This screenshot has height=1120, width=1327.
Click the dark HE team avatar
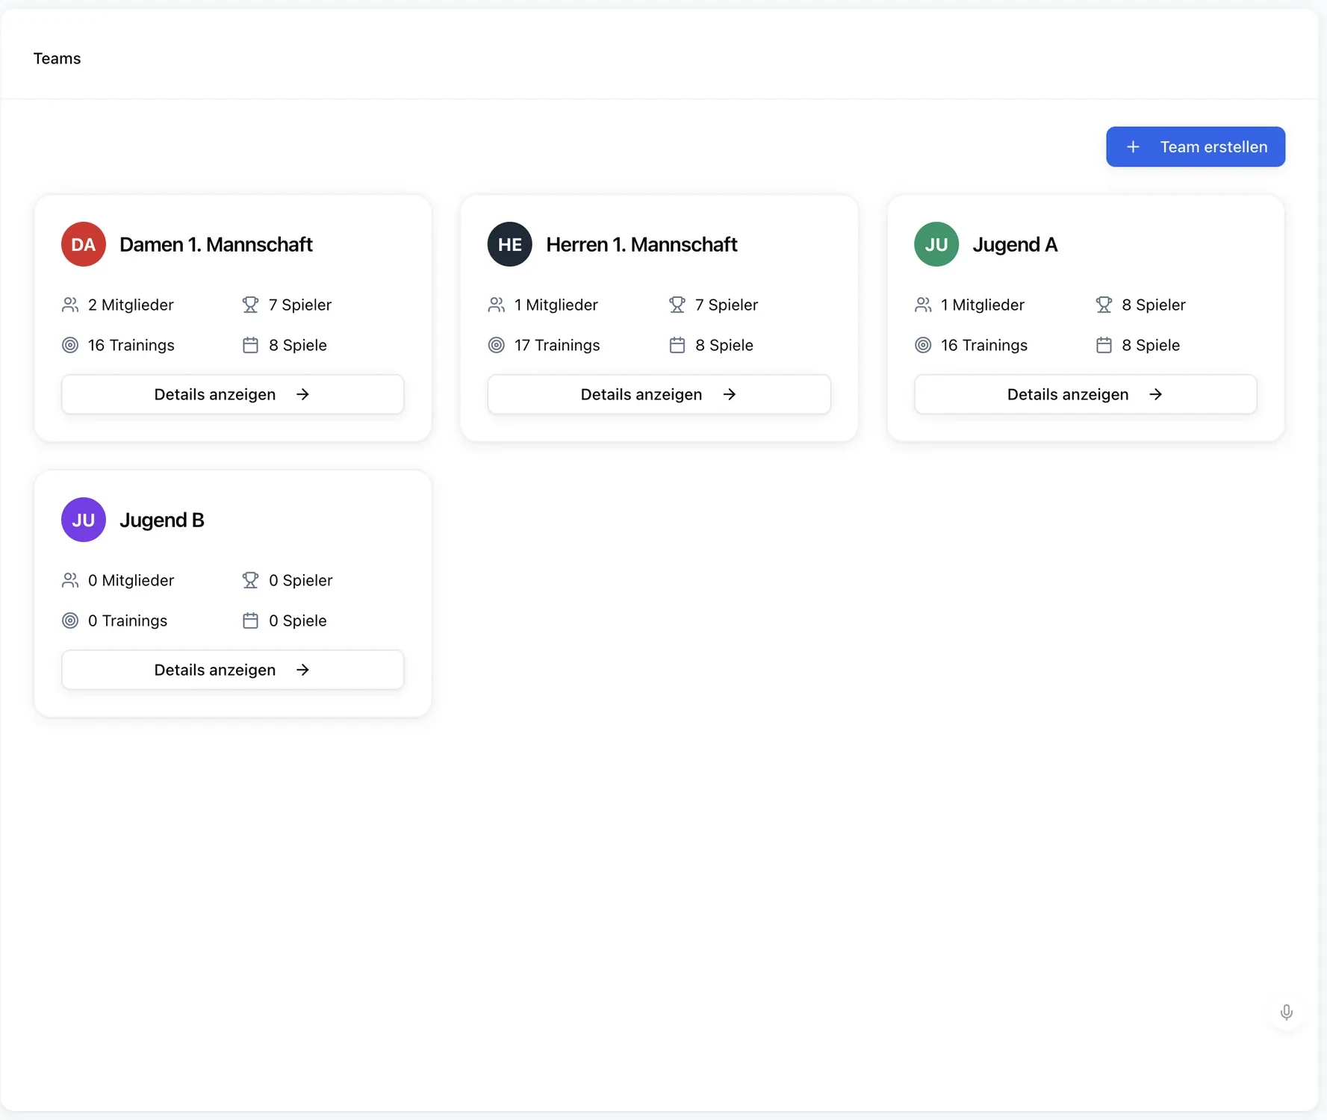[510, 244]
